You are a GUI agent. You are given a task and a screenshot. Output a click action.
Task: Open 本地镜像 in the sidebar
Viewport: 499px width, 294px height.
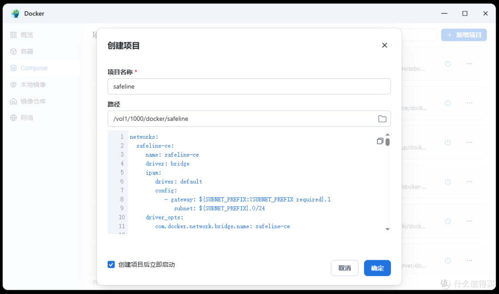[43, 84]
